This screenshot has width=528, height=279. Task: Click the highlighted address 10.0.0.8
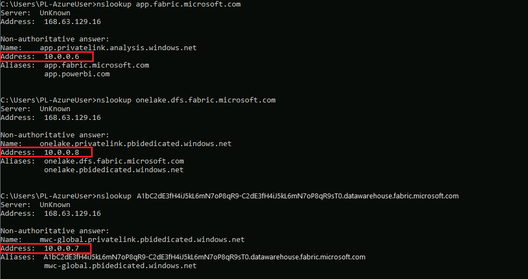point(61,153)
